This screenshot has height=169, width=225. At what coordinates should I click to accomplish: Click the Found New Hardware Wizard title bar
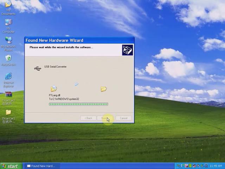pos(79,40)
